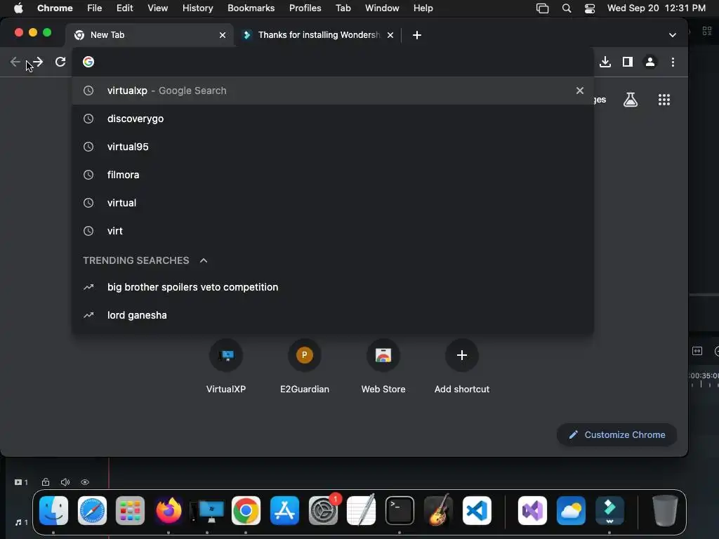Open Visual Studio Code from the Dock
The width and height of the screenshot is (719, 539).
(477, 511)
